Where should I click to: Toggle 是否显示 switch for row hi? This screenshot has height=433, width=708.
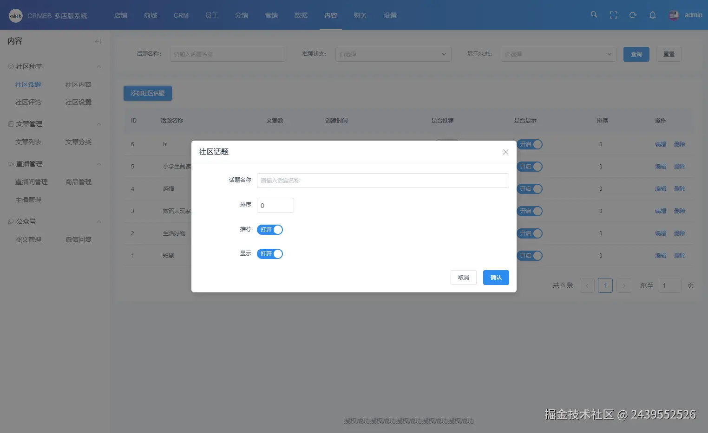[x=530, y=144]
